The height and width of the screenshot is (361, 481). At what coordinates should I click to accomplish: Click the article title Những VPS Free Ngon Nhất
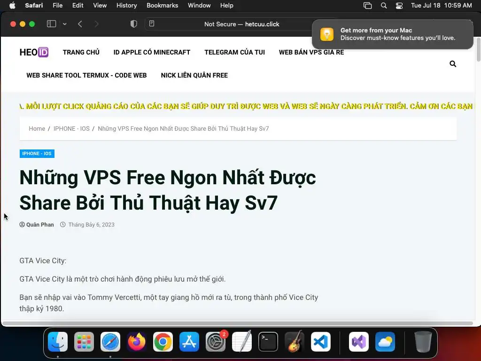tap(168, 190)
